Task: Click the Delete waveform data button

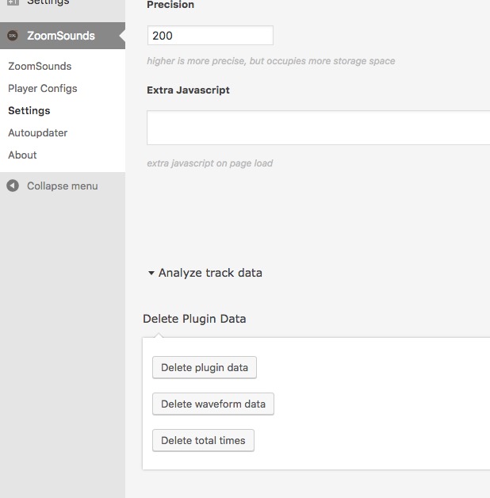Action: pos(213,404)
